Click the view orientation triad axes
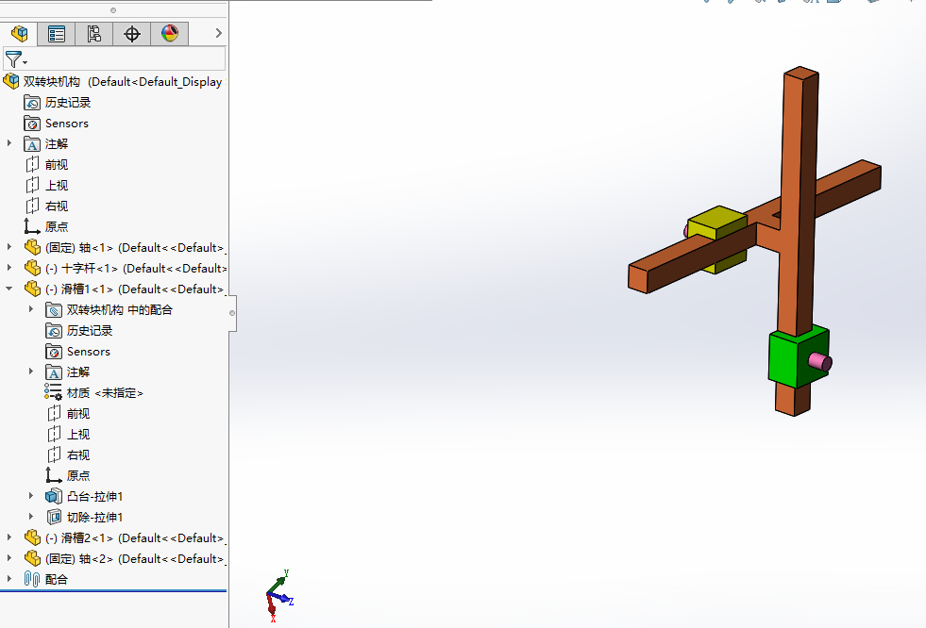 pos(278,596)
